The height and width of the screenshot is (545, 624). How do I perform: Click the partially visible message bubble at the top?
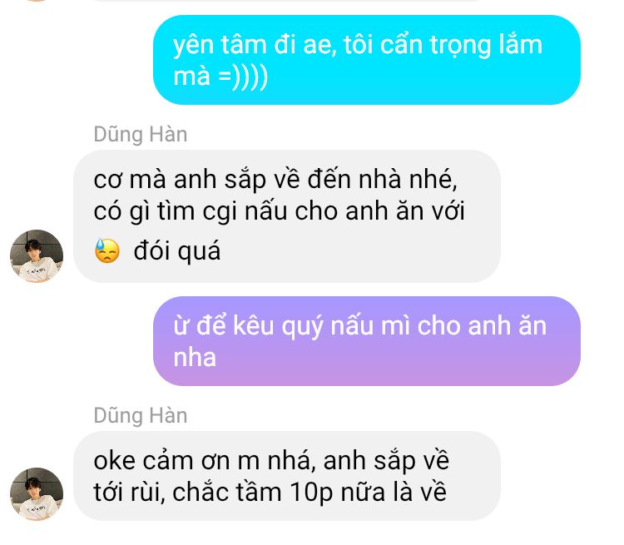tap(286, 0)
